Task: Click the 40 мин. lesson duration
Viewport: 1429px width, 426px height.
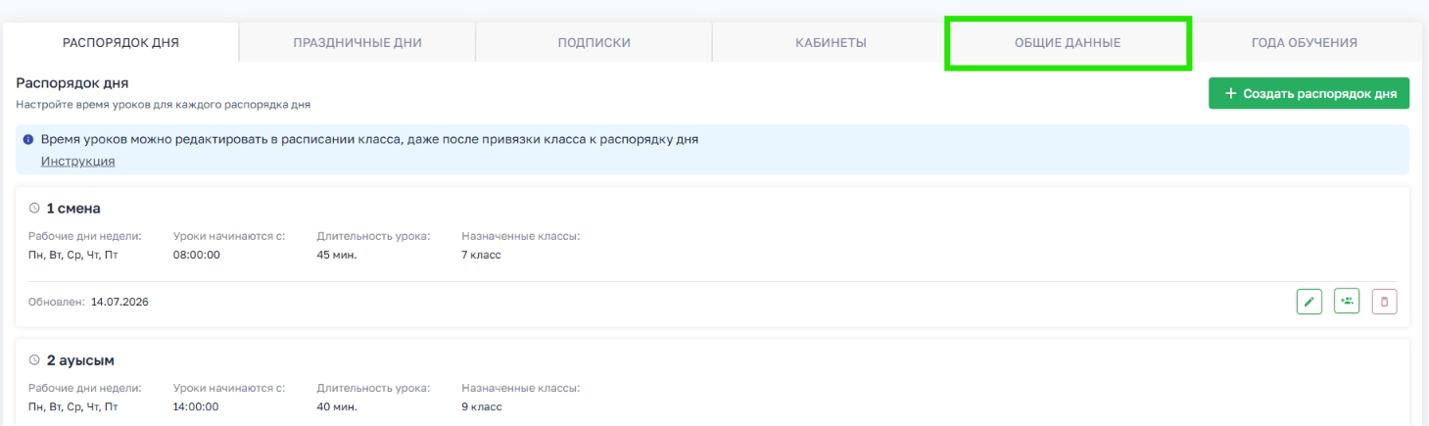Action: [x=337, y=406]
